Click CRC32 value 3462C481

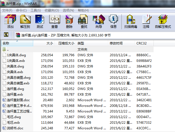tap(144, 100)
